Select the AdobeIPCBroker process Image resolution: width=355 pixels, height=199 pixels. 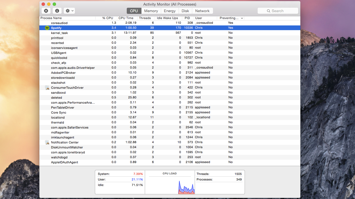click(x=64, y=73)
